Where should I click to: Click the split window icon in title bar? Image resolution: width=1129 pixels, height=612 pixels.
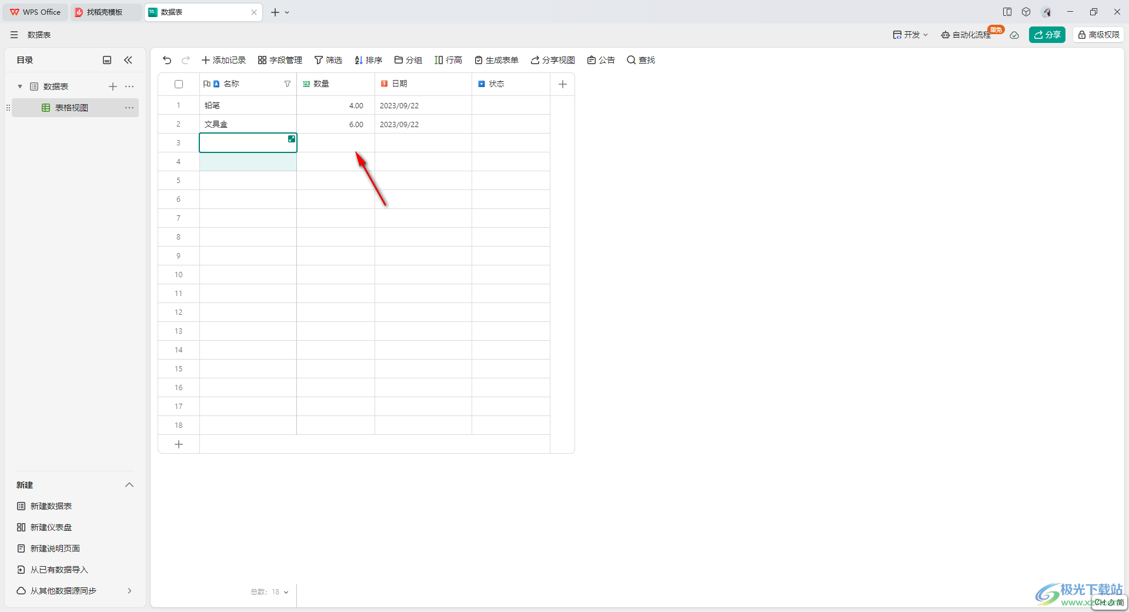pos(1007,12)
